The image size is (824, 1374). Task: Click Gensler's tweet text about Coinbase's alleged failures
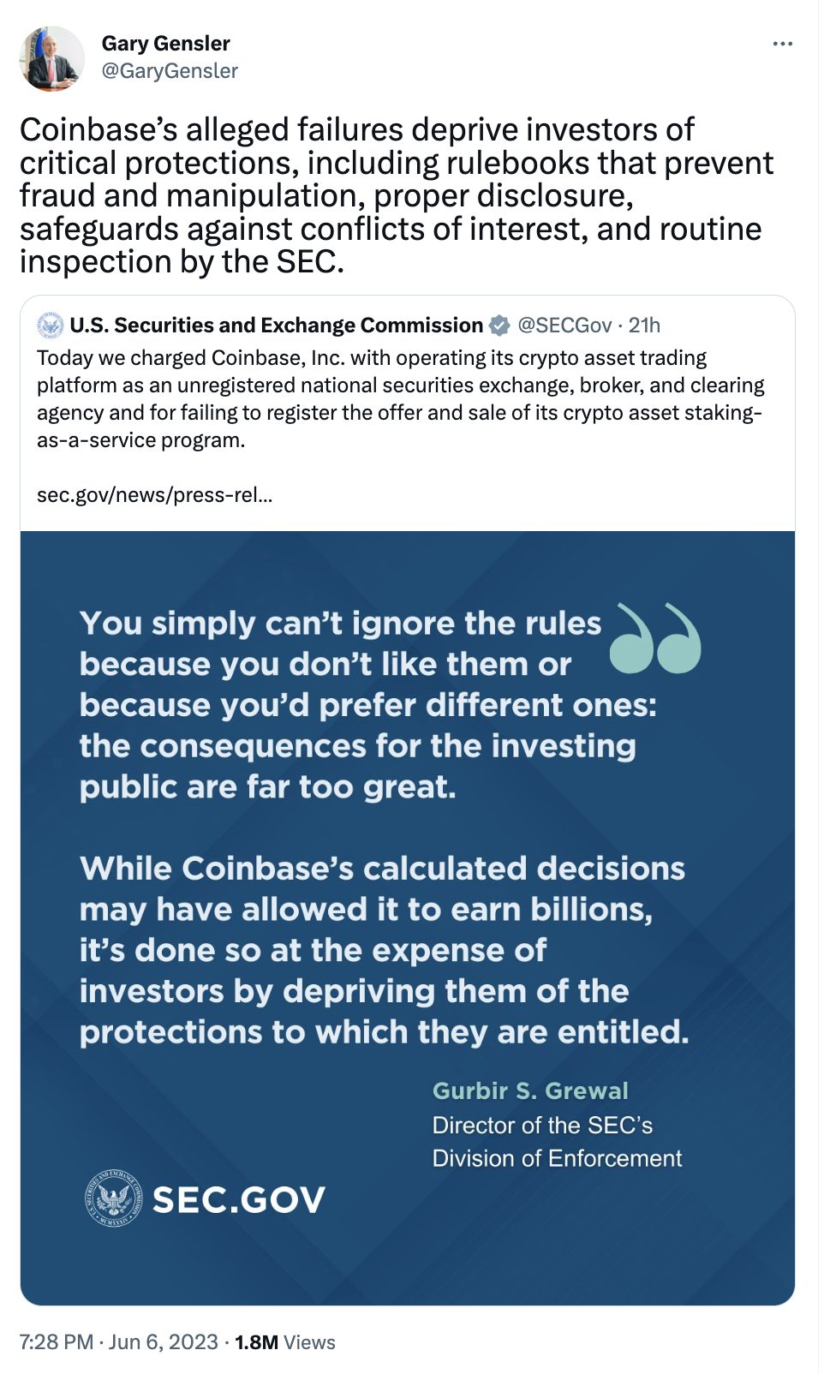point(396,195)
